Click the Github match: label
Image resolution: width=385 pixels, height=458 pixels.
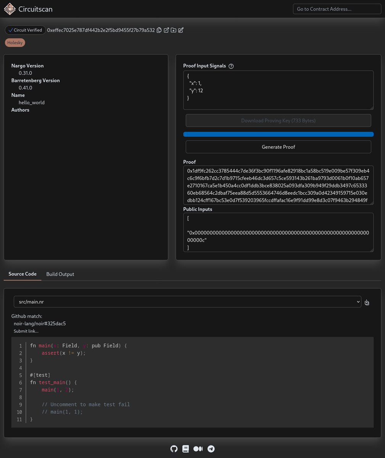click(27, 316)
